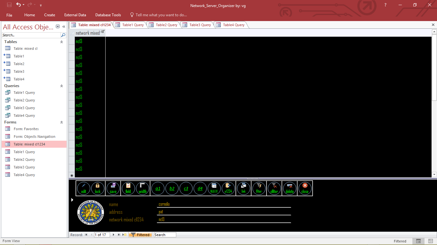Create a new blank record from navigation bar
This screenshot has height=245, width=437.
point(125,235)
